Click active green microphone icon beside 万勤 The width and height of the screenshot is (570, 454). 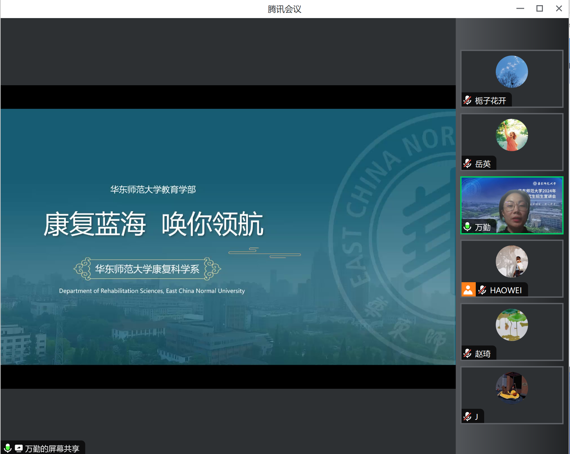point(467,227)
